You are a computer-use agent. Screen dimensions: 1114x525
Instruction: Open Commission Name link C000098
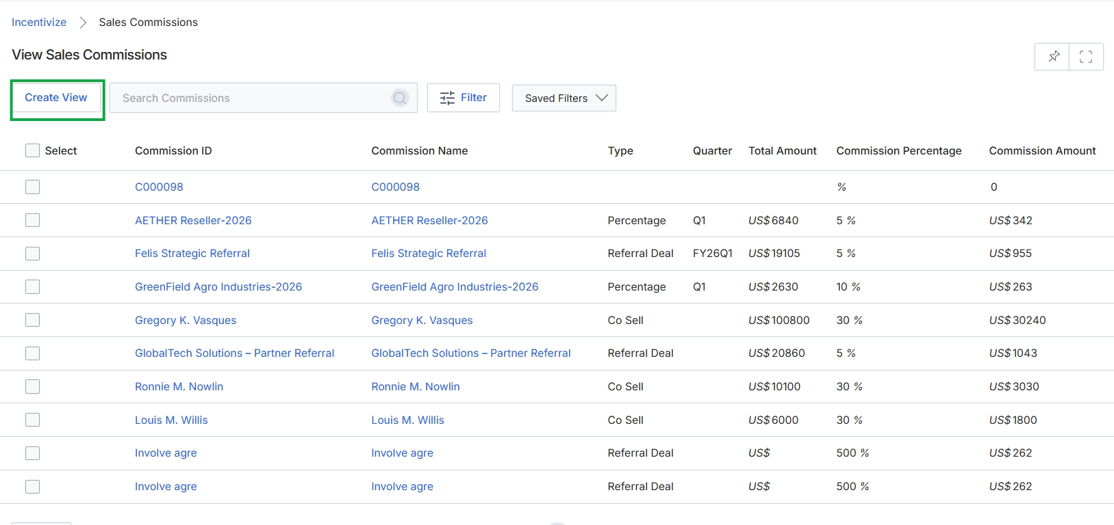coord(395,187)
